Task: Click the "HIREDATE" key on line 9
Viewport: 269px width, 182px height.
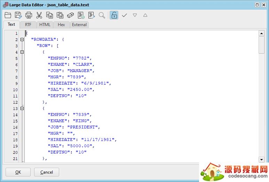Action: (x=62, y=83)
